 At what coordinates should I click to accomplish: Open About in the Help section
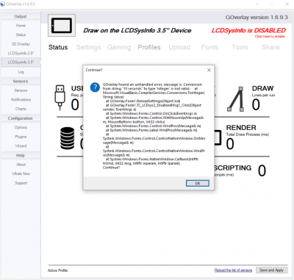[21, 165]
